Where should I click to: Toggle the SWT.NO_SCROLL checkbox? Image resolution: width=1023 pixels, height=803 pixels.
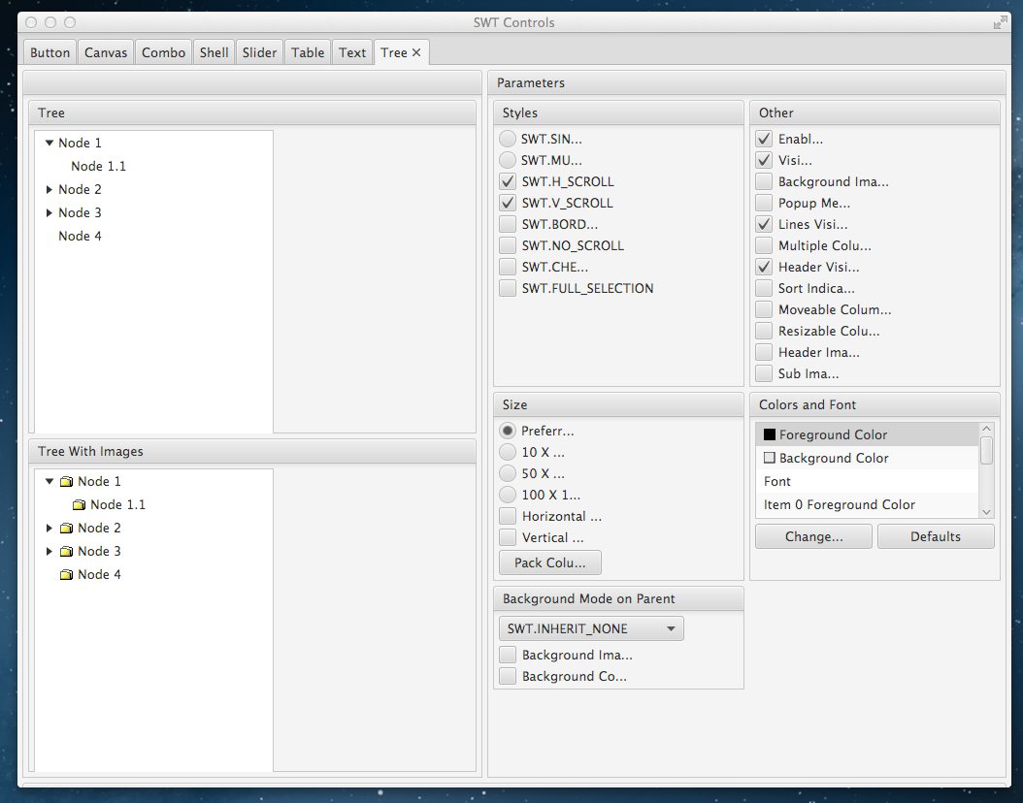[x=508, y=245]
